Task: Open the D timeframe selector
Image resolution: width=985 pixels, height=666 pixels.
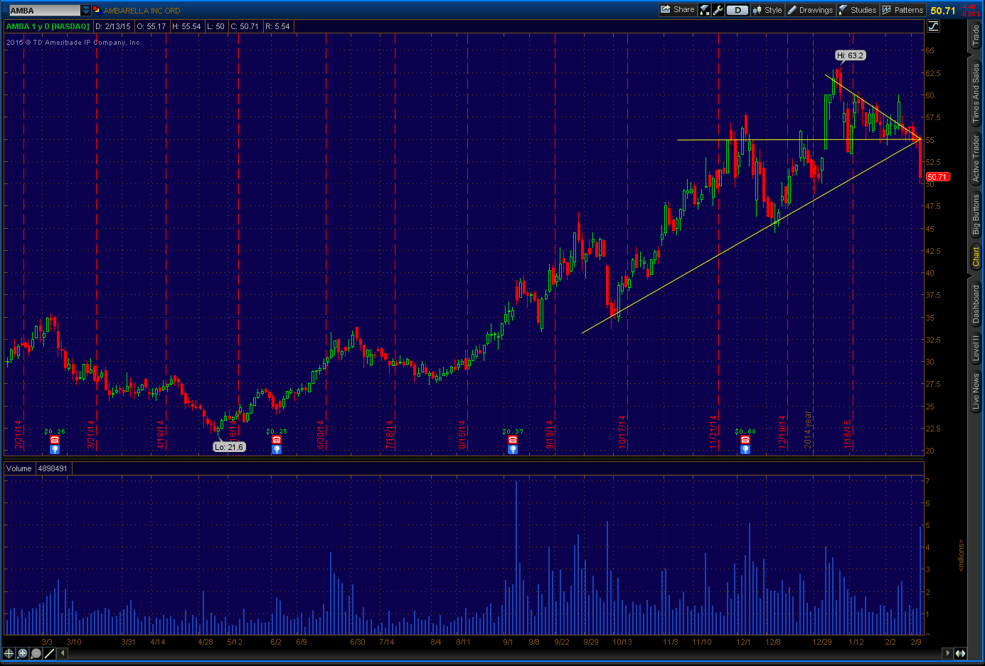Action: click(738, 10)
